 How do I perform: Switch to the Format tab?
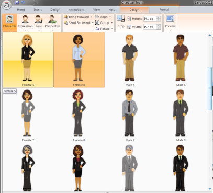click(164, 10)
